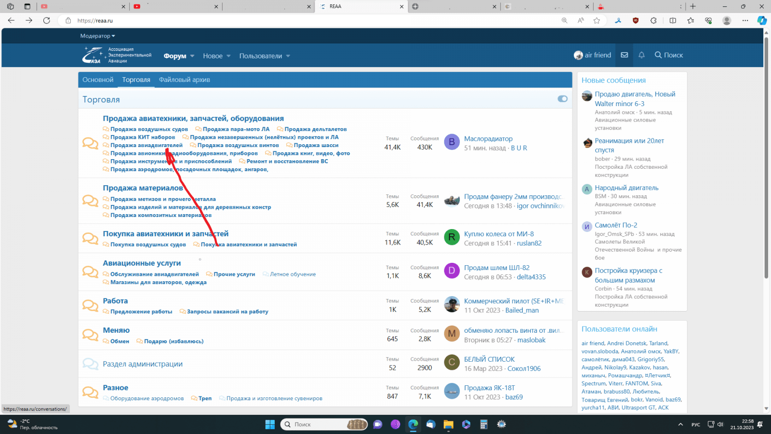771x434 pixels.
Task: Open File Explorer from taskbar
Action: pos(449,424)
